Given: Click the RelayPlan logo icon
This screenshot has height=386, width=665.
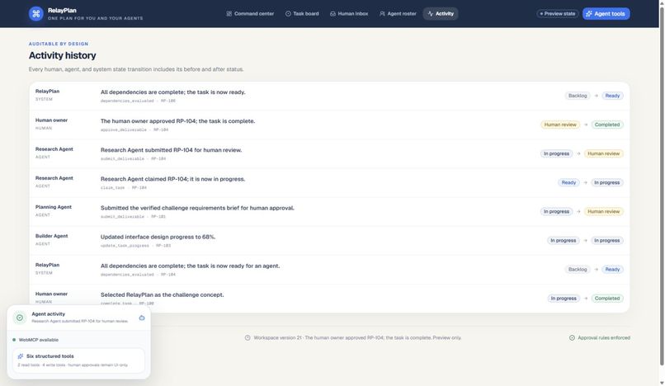Looking at the screenshot, I should (36, 13).
